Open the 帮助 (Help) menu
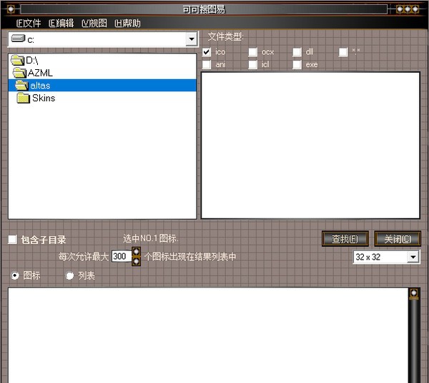 [127, 24]
